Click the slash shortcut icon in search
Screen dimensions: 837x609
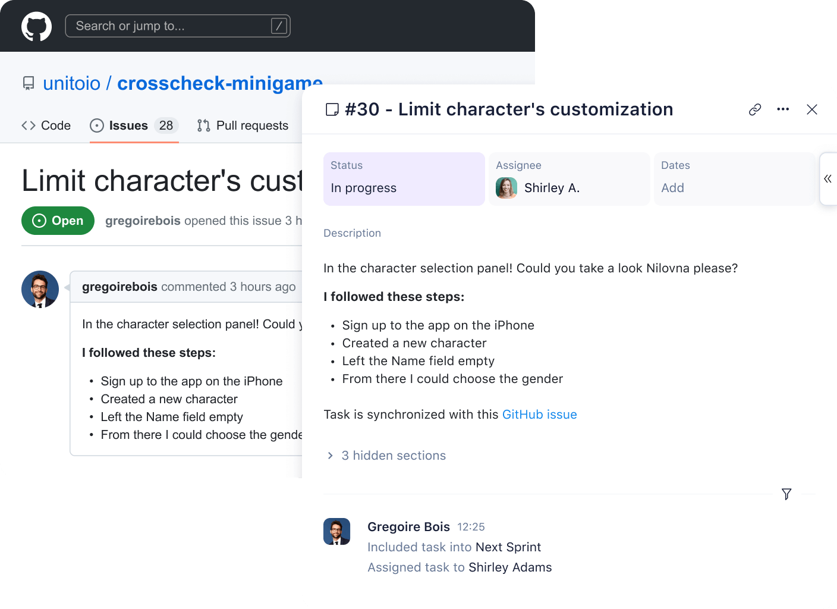279,26
